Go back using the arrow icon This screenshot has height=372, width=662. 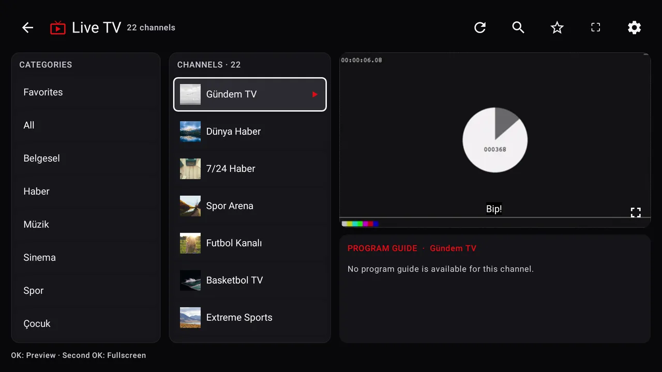click(x=27, y=28)
